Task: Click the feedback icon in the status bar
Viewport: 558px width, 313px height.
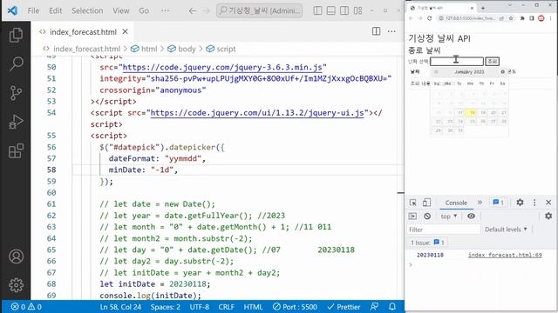Action: tap(374, 307)
